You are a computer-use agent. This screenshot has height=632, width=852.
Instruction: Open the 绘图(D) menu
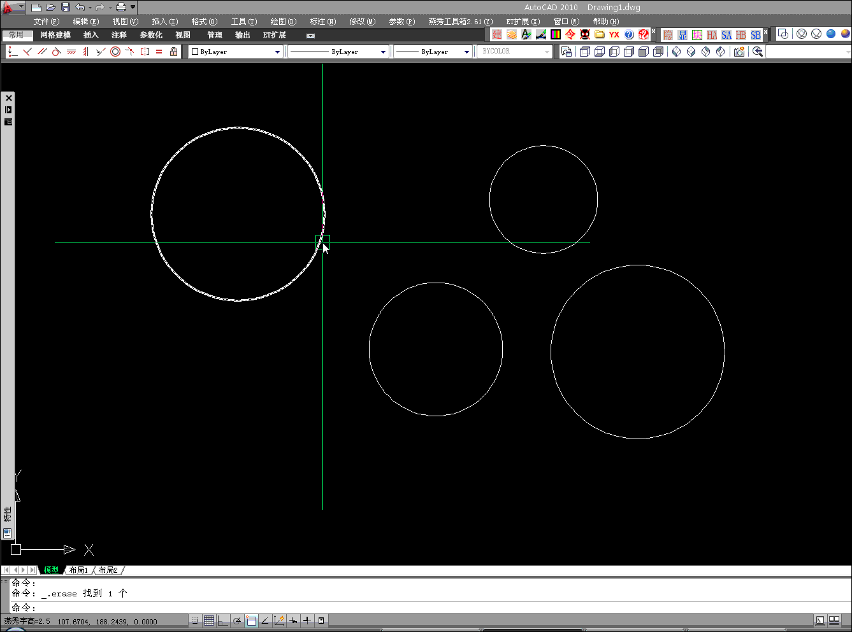[x=284, y=22]
